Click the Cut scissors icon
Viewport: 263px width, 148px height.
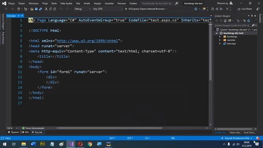(x=46, y=9)
